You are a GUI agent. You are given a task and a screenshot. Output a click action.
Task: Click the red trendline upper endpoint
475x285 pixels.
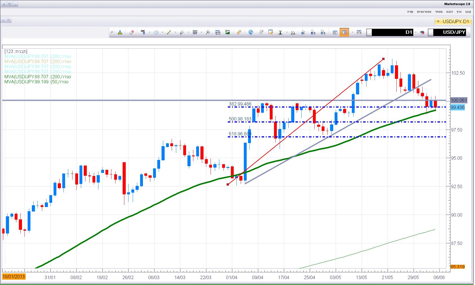[383, 59]
